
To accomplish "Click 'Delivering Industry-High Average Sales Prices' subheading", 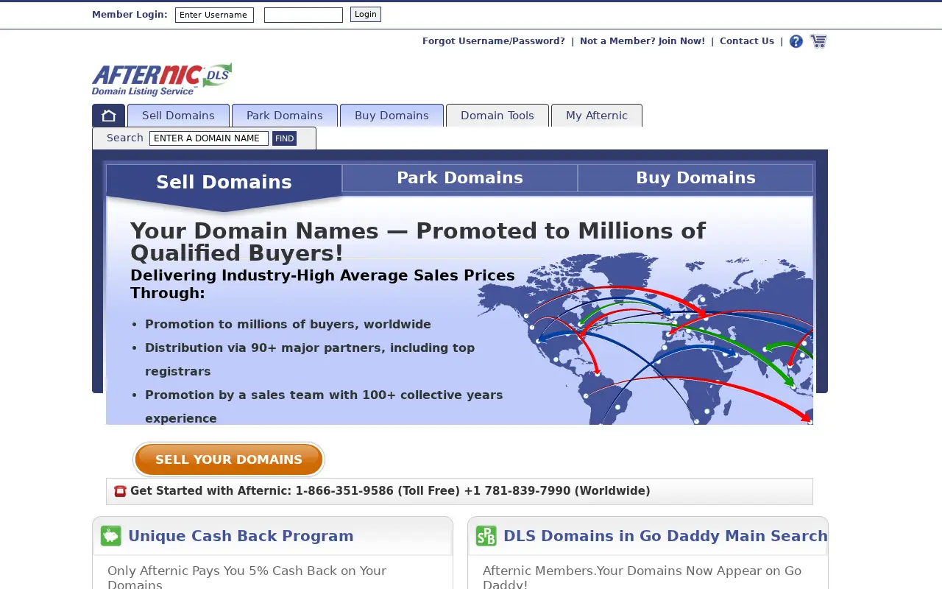I will tap(322, 284).
